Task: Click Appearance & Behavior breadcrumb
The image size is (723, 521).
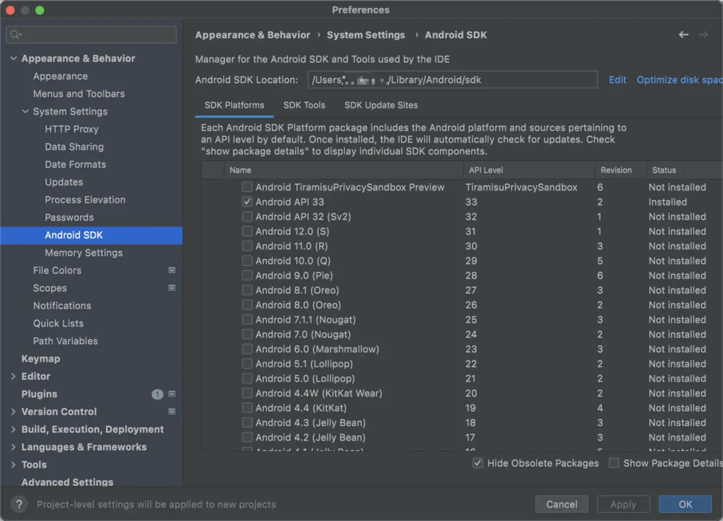Action: point(253,35)
